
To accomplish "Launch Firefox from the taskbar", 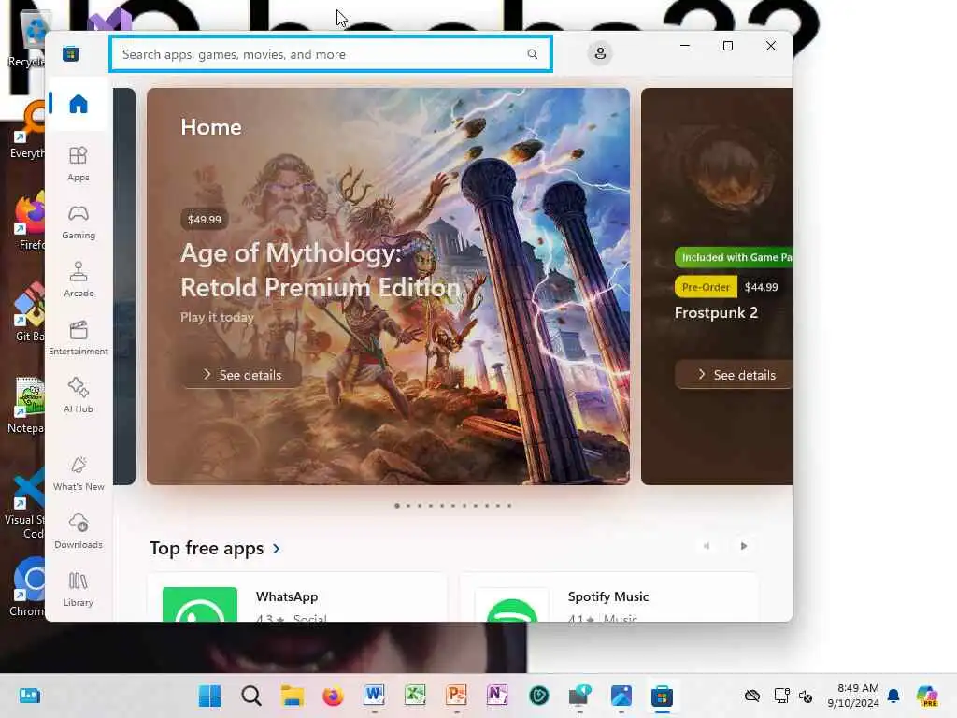I will 334,696.
